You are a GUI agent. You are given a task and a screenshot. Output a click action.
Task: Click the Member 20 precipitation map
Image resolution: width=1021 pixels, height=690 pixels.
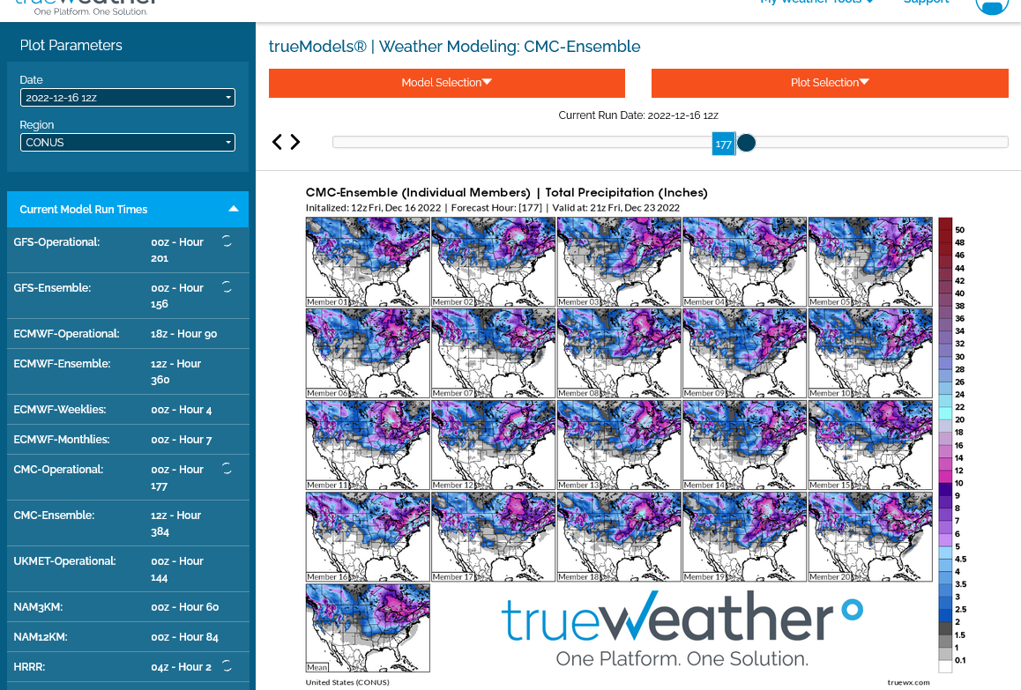(x=870, y=537)
